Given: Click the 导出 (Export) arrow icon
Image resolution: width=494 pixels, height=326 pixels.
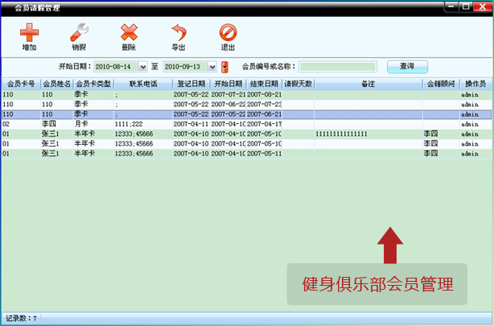Looking at the screenshot, I should [x=179, y=32].
